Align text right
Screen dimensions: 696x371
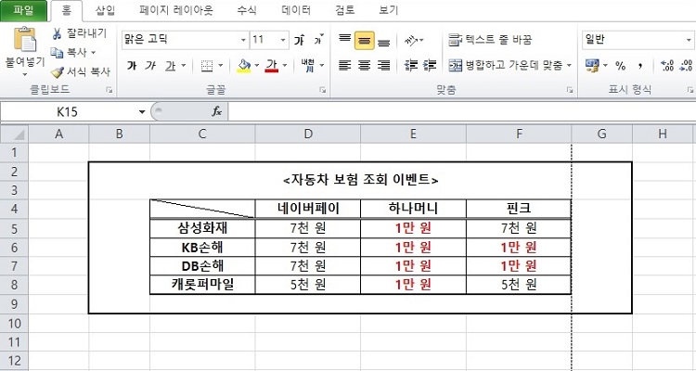click(x=383, y=65)
